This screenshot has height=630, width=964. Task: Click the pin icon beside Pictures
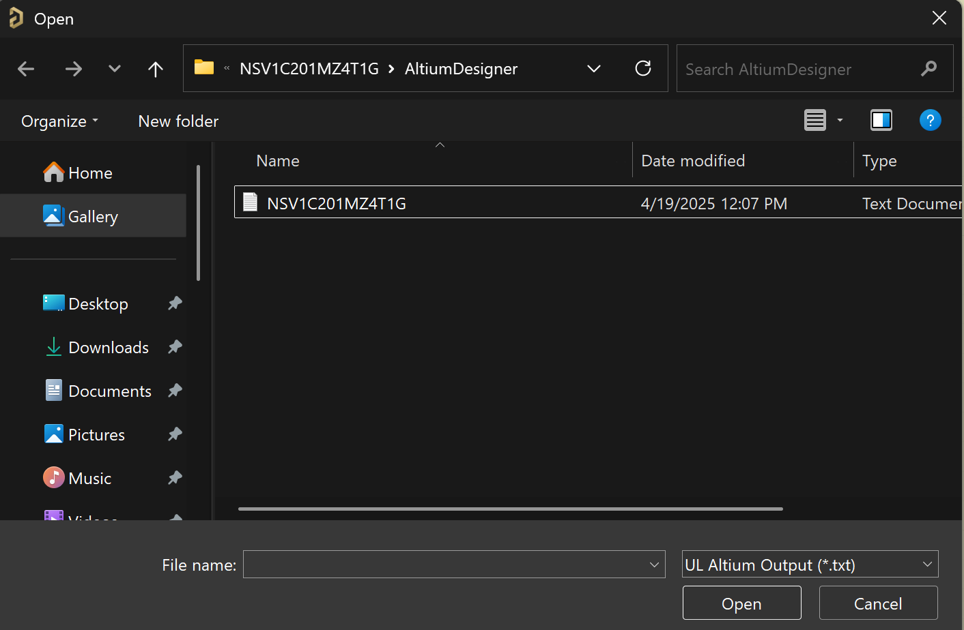pos(175,434)
